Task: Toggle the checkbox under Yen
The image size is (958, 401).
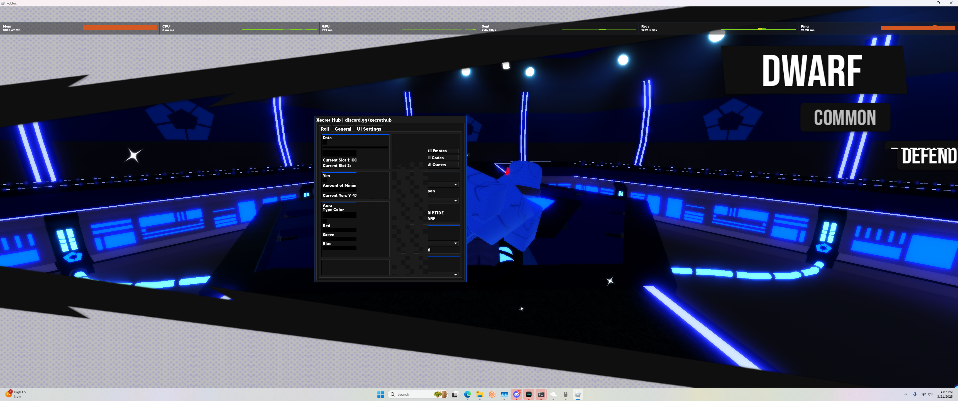Action: [x=325, y=180]
